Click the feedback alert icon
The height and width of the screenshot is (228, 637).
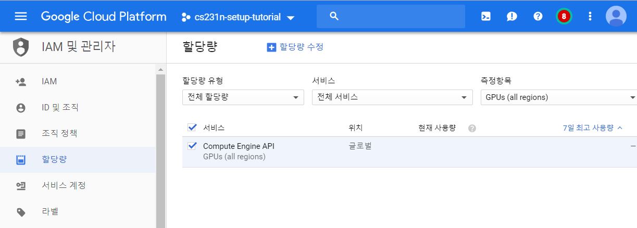tap(511, 16)
